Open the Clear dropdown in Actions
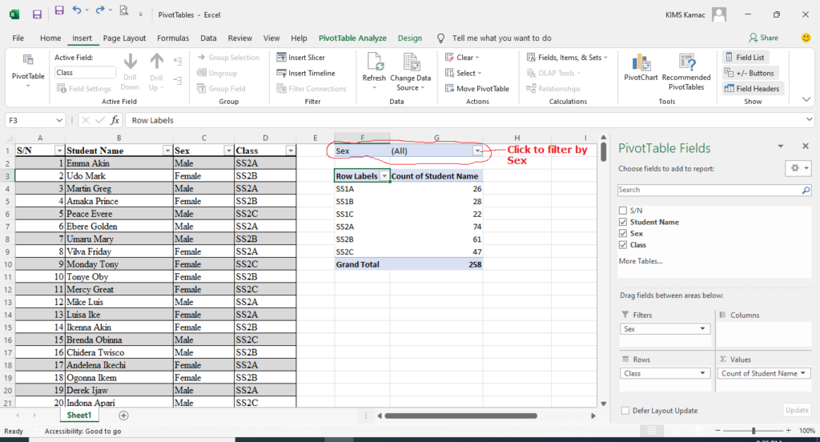Screen dimensions: 820x442 coord(462,58)
